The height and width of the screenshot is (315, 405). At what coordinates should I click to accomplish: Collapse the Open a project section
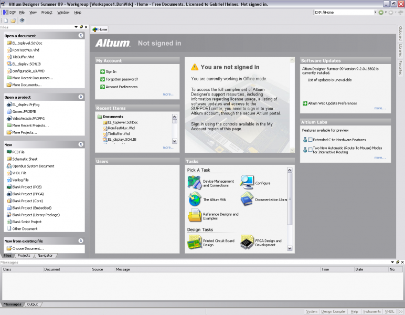(81, 97)
